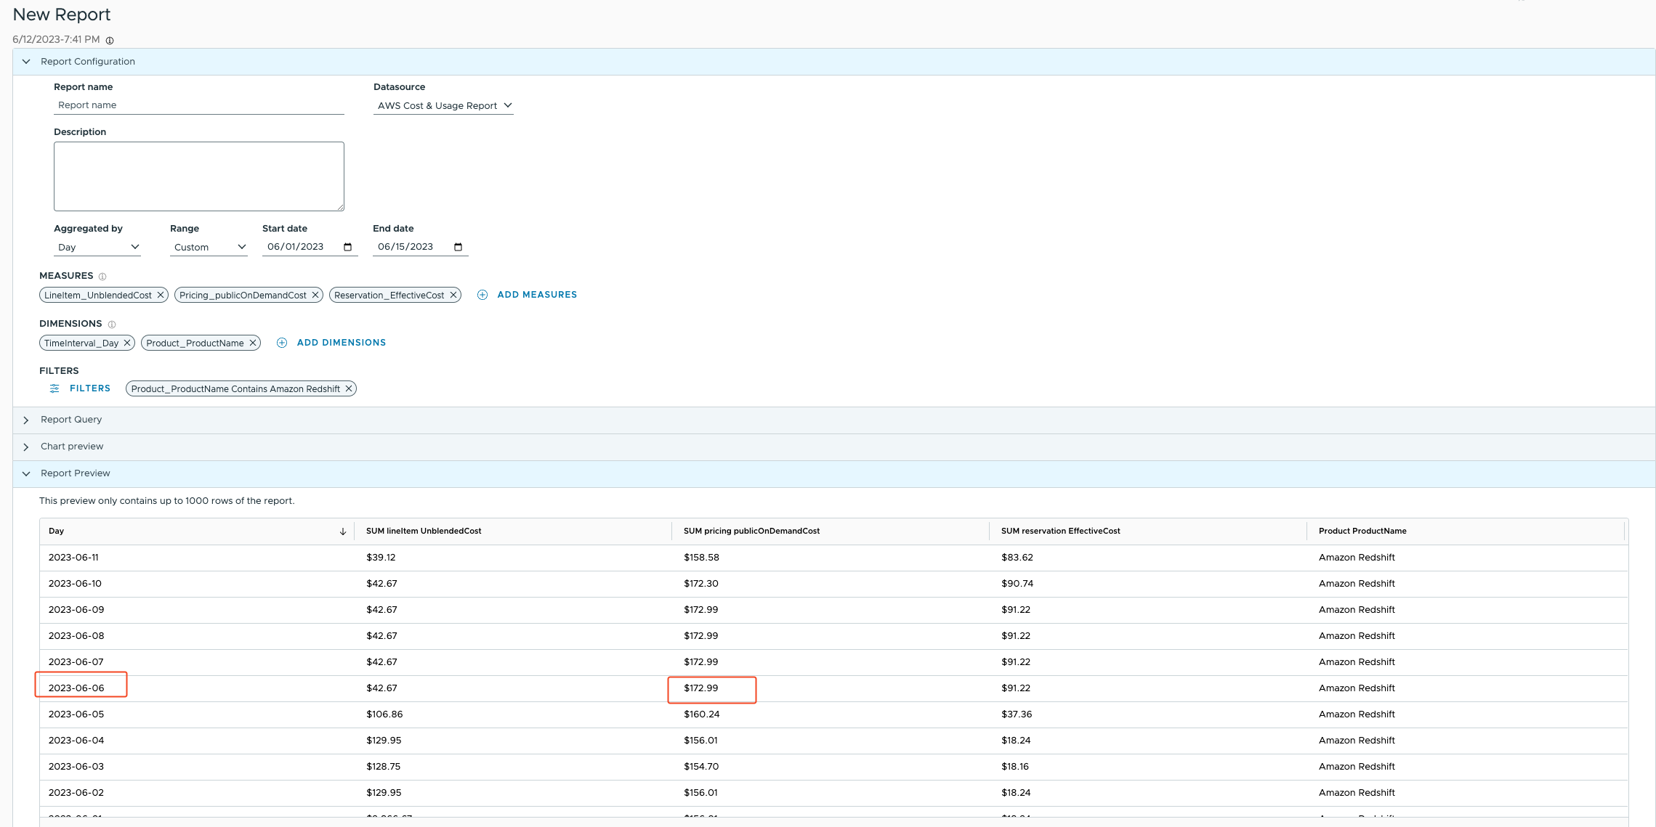Click the info icon next to MEASURES

[x=102, y=277]
